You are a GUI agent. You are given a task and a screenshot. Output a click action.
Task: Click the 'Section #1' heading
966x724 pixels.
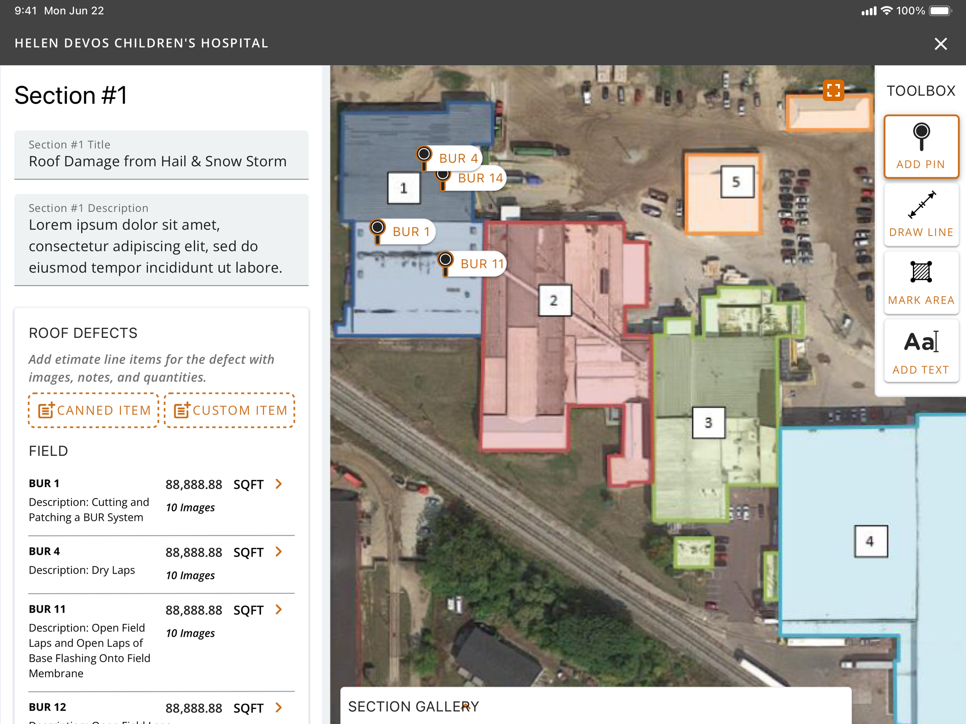click(71, 95)
